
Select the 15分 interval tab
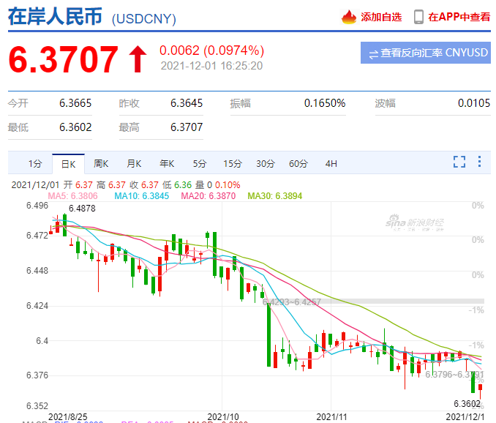tap(233, 164)
